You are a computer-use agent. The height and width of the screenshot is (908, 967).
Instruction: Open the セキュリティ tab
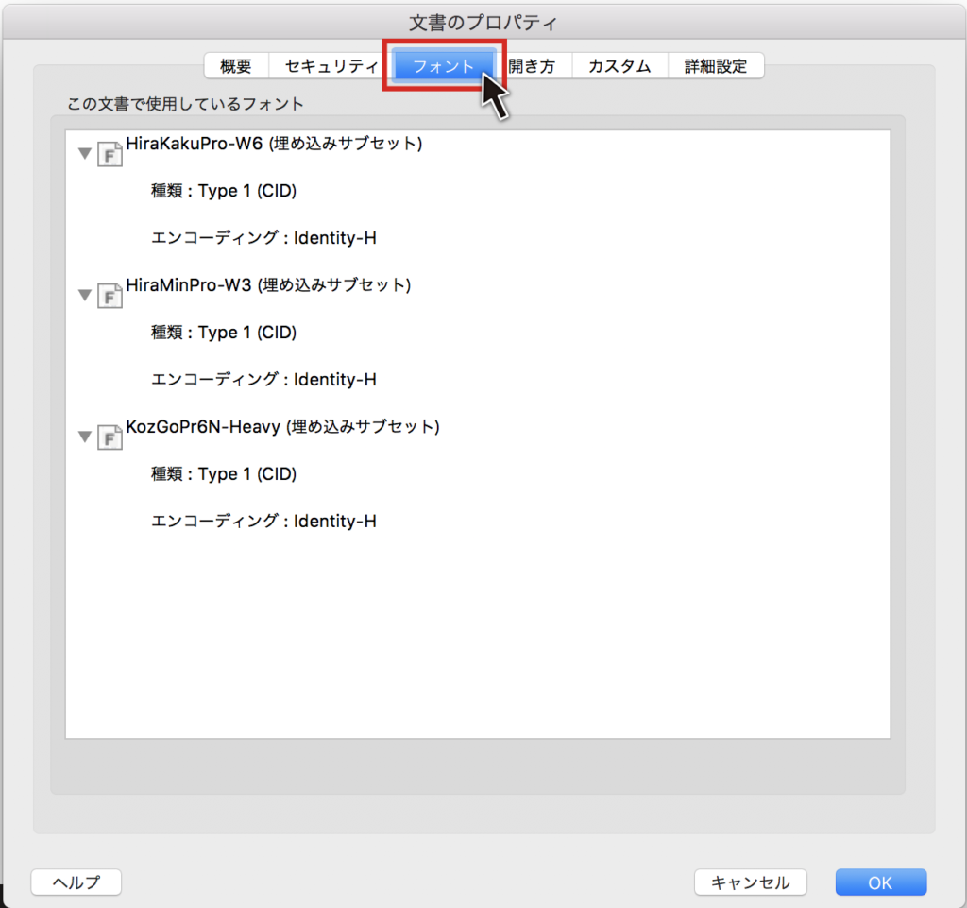pyautogui.click(x=331, y=66)
